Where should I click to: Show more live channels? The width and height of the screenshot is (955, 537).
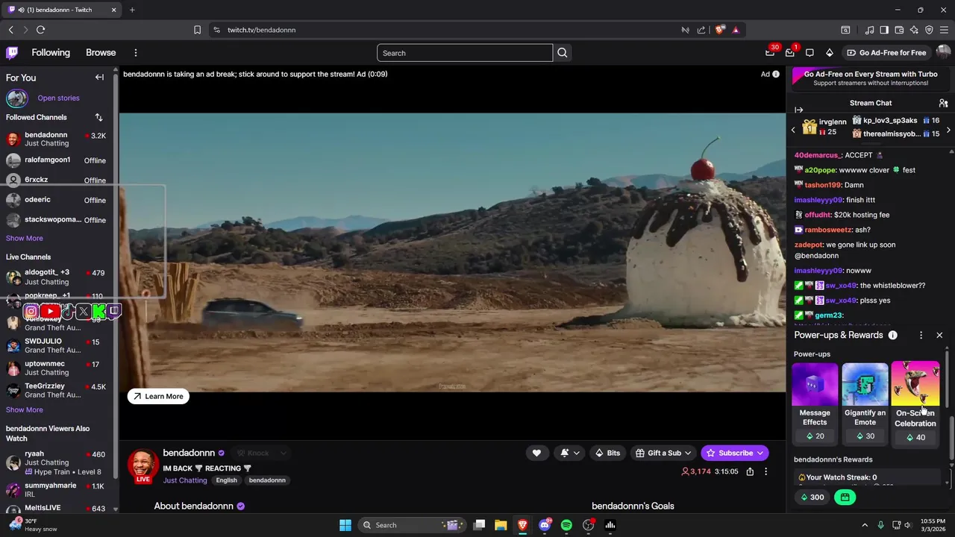pos(25,409)
